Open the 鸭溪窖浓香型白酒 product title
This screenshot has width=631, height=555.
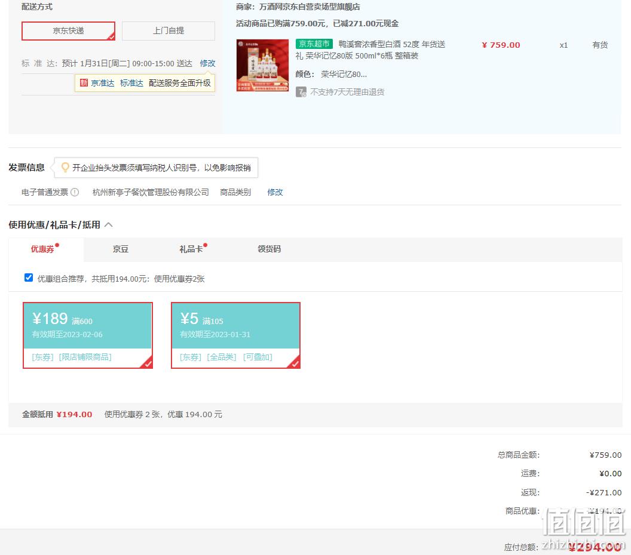370,50
